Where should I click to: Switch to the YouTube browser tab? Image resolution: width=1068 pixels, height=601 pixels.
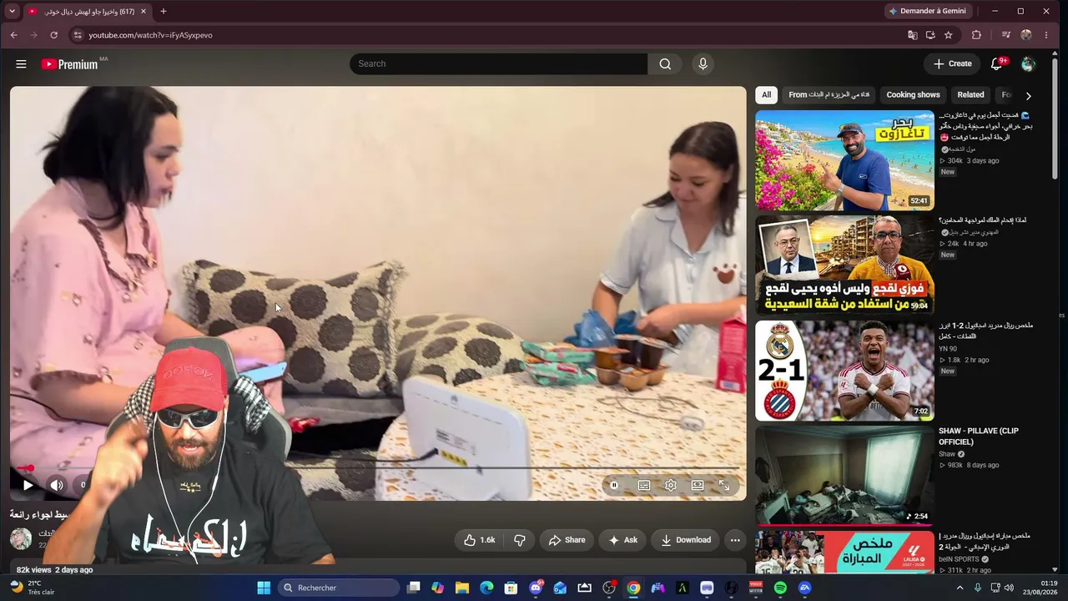click(x=88, y=12)
